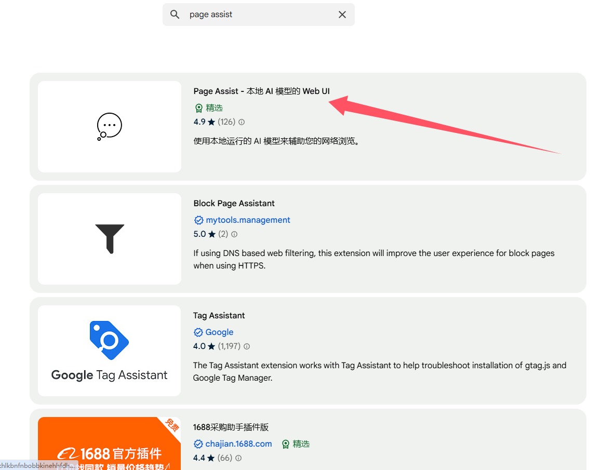Clear the search field with X
The image size is (601, 470).
pos(342,15)
